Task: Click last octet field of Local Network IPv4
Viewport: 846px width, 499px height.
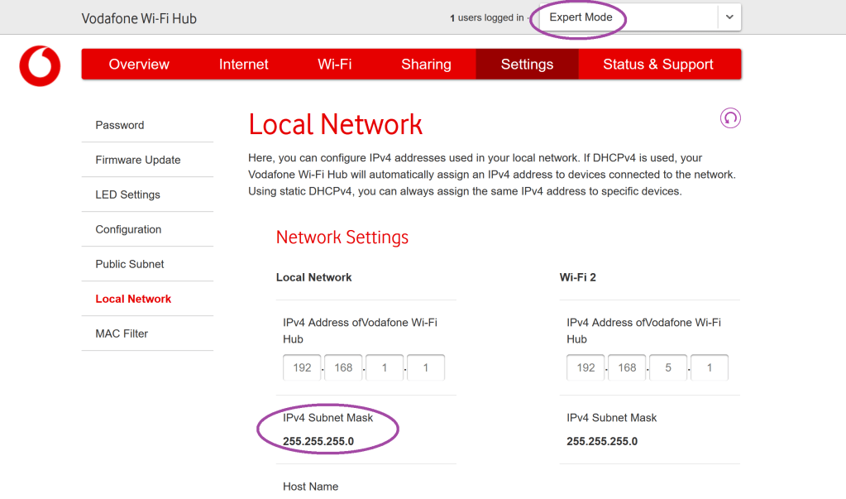Action: pyautogui.click(x=426, y=367)
